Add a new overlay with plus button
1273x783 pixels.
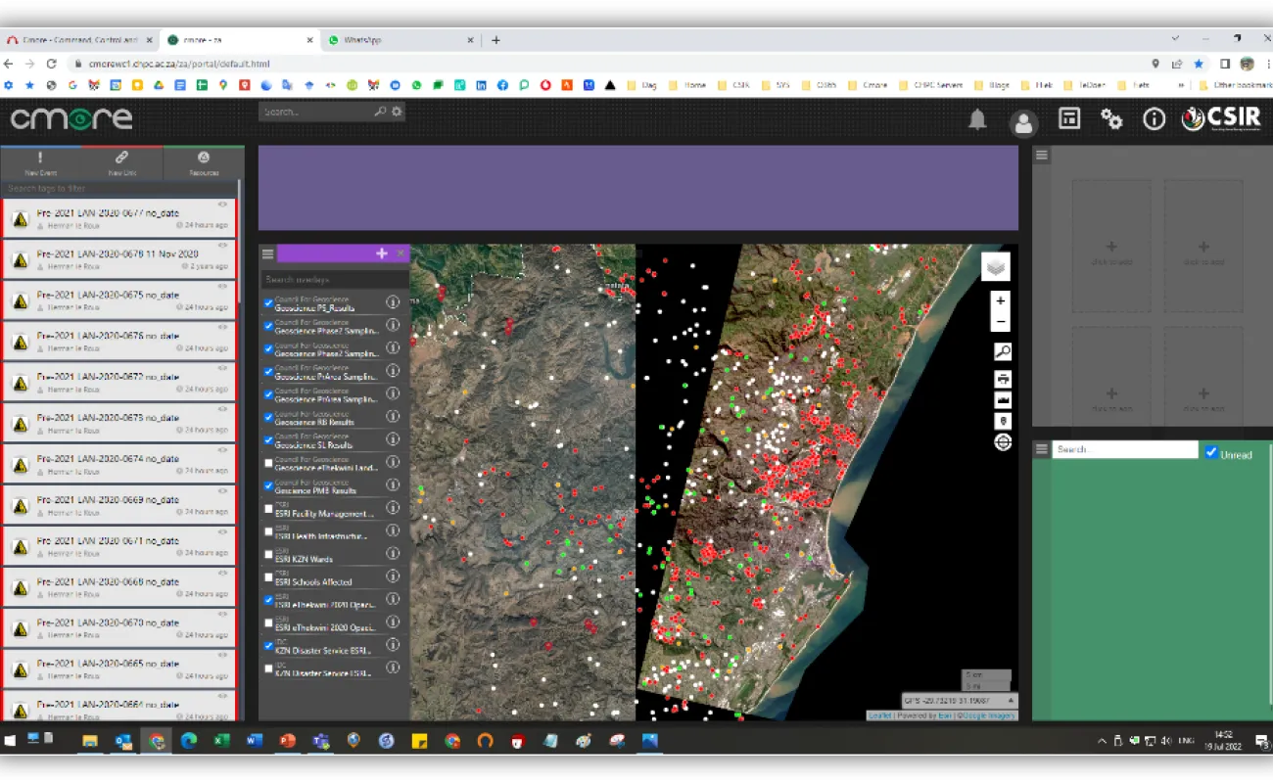point(382,253)
